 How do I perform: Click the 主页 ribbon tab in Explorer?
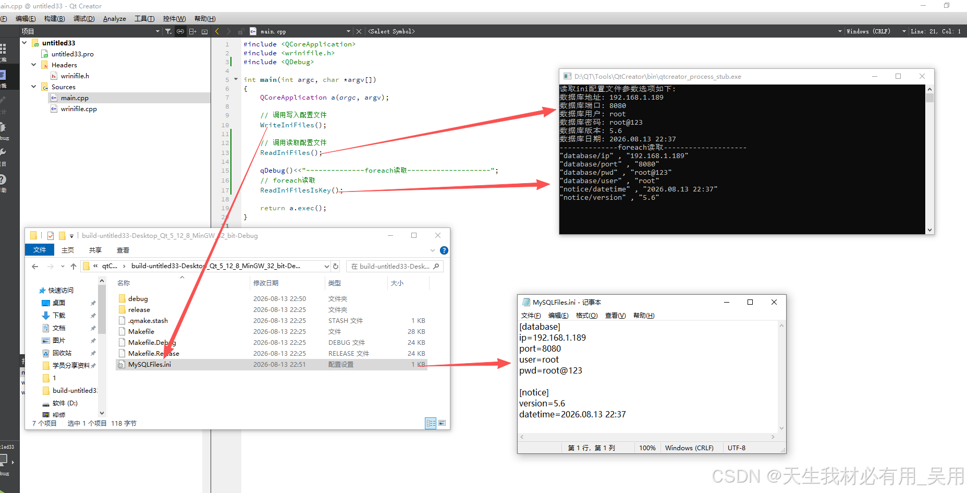(68, 250)
